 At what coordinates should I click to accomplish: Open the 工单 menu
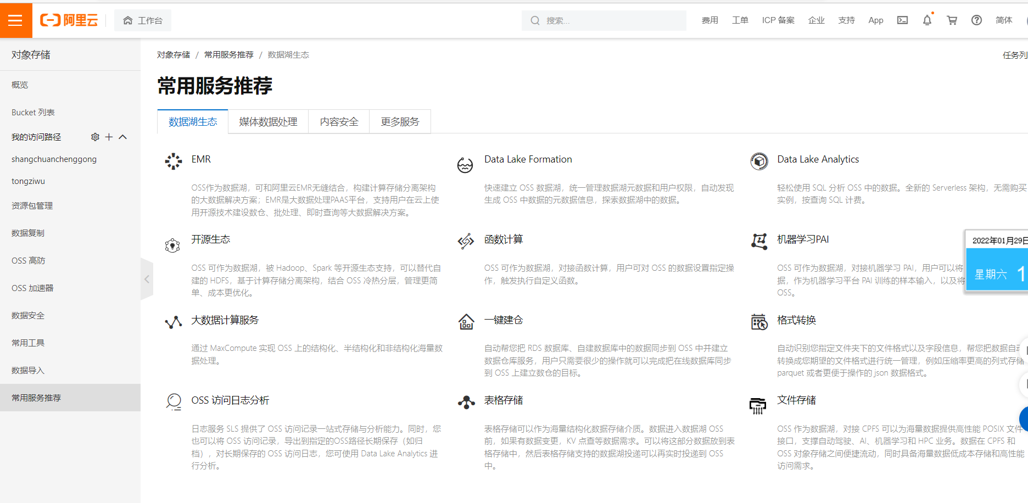pyautogui.click(x=740, y=20)
